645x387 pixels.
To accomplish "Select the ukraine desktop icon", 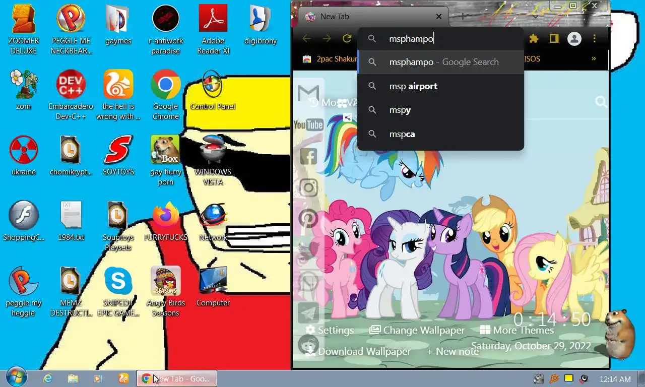I will 24,156.
